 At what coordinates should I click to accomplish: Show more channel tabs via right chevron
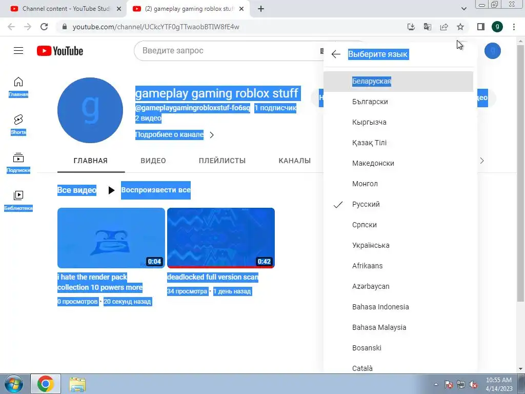coord(482,161)
